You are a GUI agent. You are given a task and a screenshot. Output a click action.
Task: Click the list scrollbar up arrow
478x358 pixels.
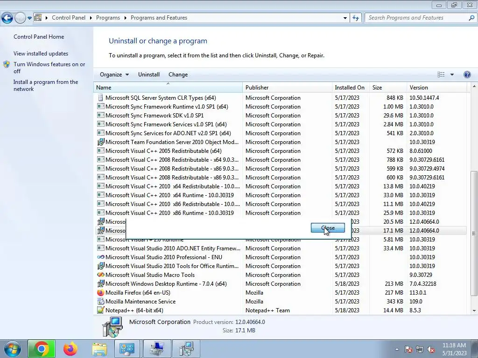[x=474, y=86]
